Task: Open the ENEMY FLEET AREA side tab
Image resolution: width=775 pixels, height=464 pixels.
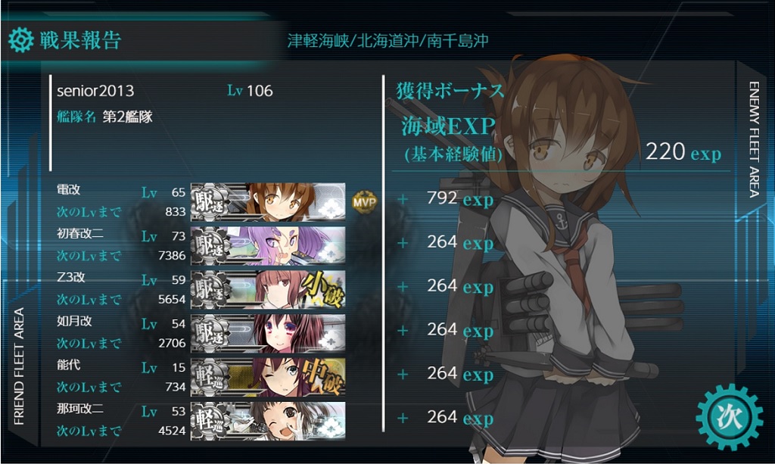Action: (754, 140)
